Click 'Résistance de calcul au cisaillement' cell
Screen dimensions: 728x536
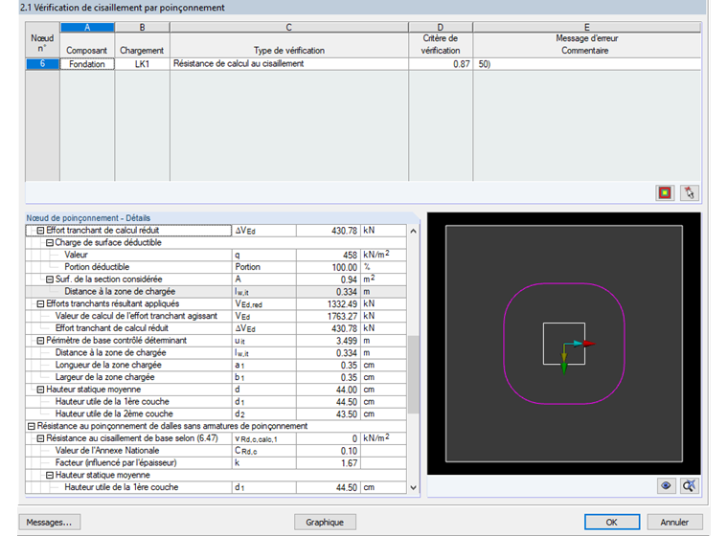tap(288, 64)
